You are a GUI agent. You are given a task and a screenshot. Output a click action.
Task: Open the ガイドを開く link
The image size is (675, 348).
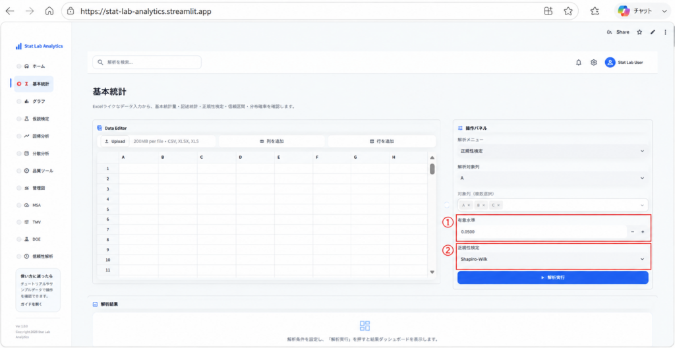coord(30,304)
